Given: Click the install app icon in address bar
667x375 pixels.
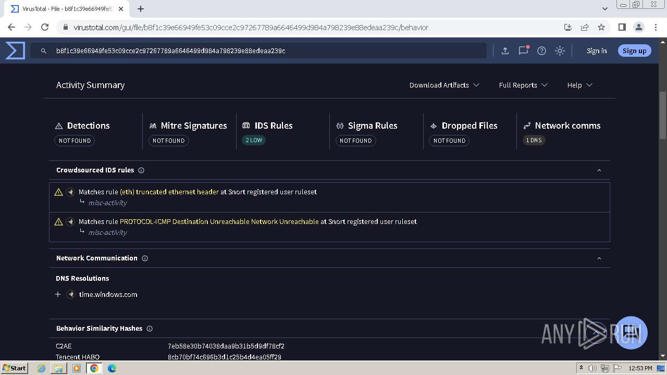Looking at the screenshot, I should 568,27.
